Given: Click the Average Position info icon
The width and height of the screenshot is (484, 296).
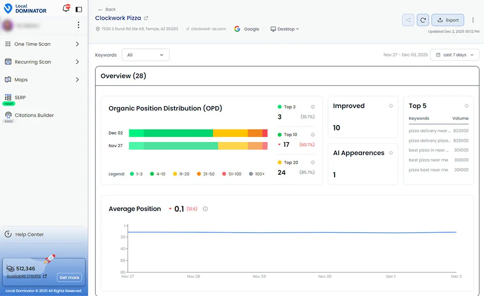Looking at the screenshot, I should point(205,209).
